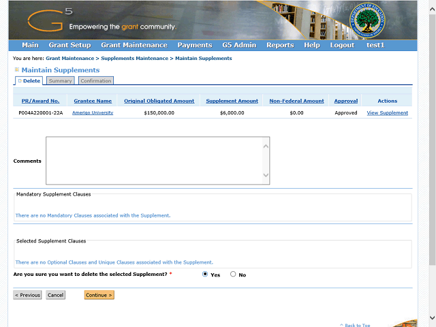This screenshot has width=436, height=327.
Task: Click the icon beside Maintain Supplements heading
Action: [x=17, y=69]
